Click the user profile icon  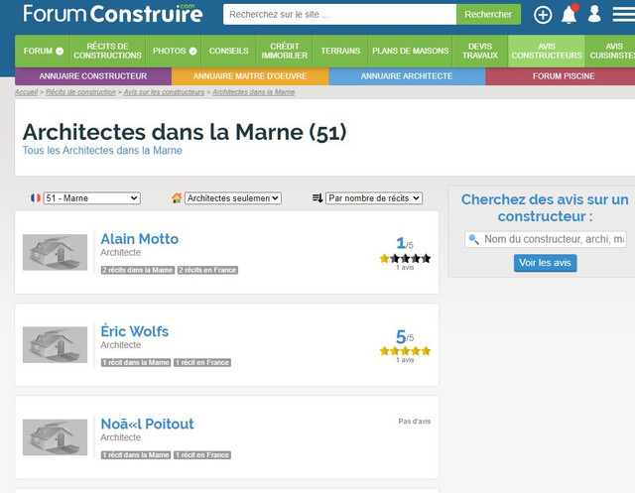594,15
